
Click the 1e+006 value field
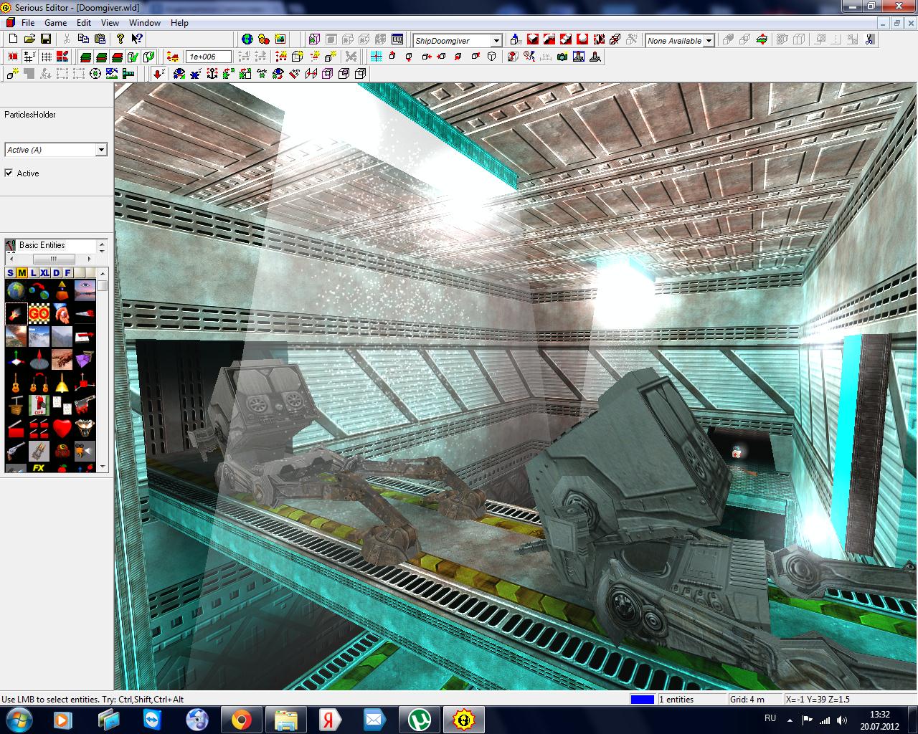[x=209, y=57]
